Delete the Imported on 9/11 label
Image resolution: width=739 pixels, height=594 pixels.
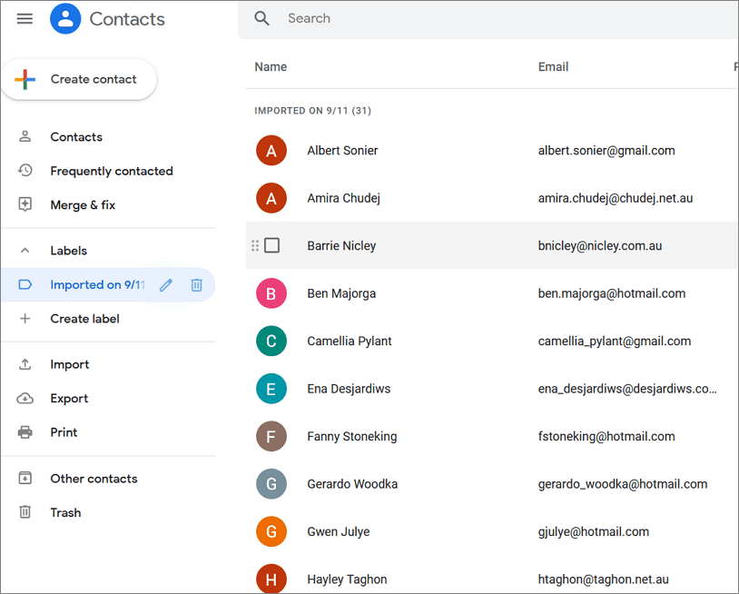[x=196, y=284]
